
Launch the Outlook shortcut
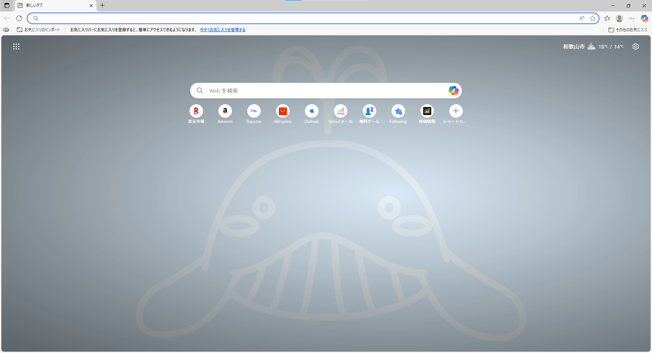click(311, 111)
